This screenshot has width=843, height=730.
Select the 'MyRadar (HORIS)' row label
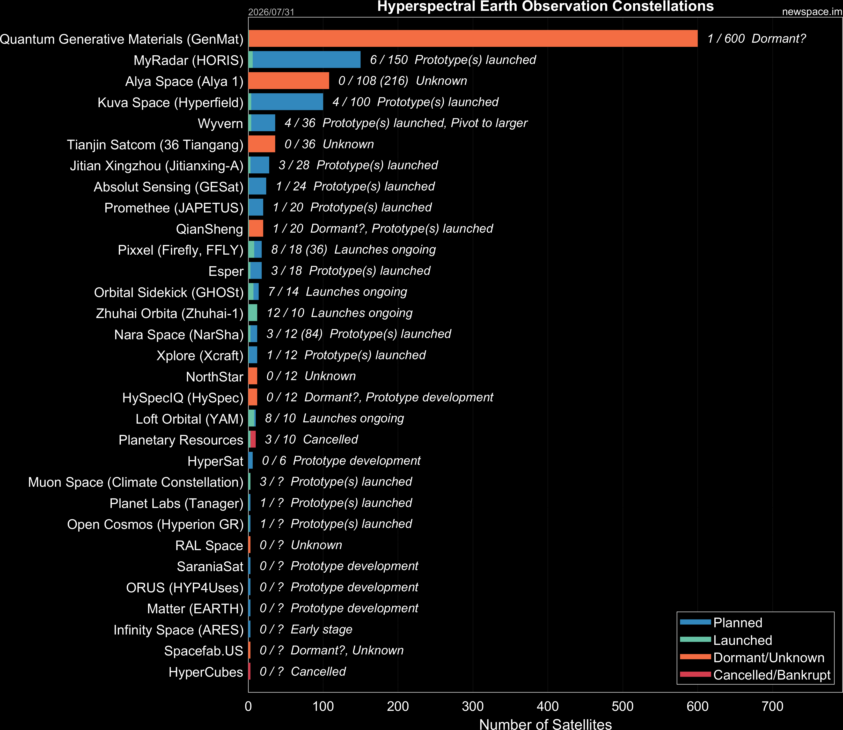pos(188,60)
